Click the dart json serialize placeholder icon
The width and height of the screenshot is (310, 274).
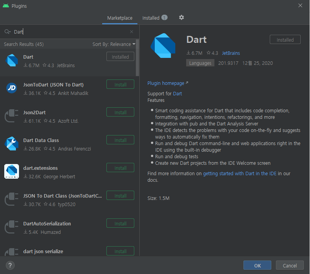12,252
